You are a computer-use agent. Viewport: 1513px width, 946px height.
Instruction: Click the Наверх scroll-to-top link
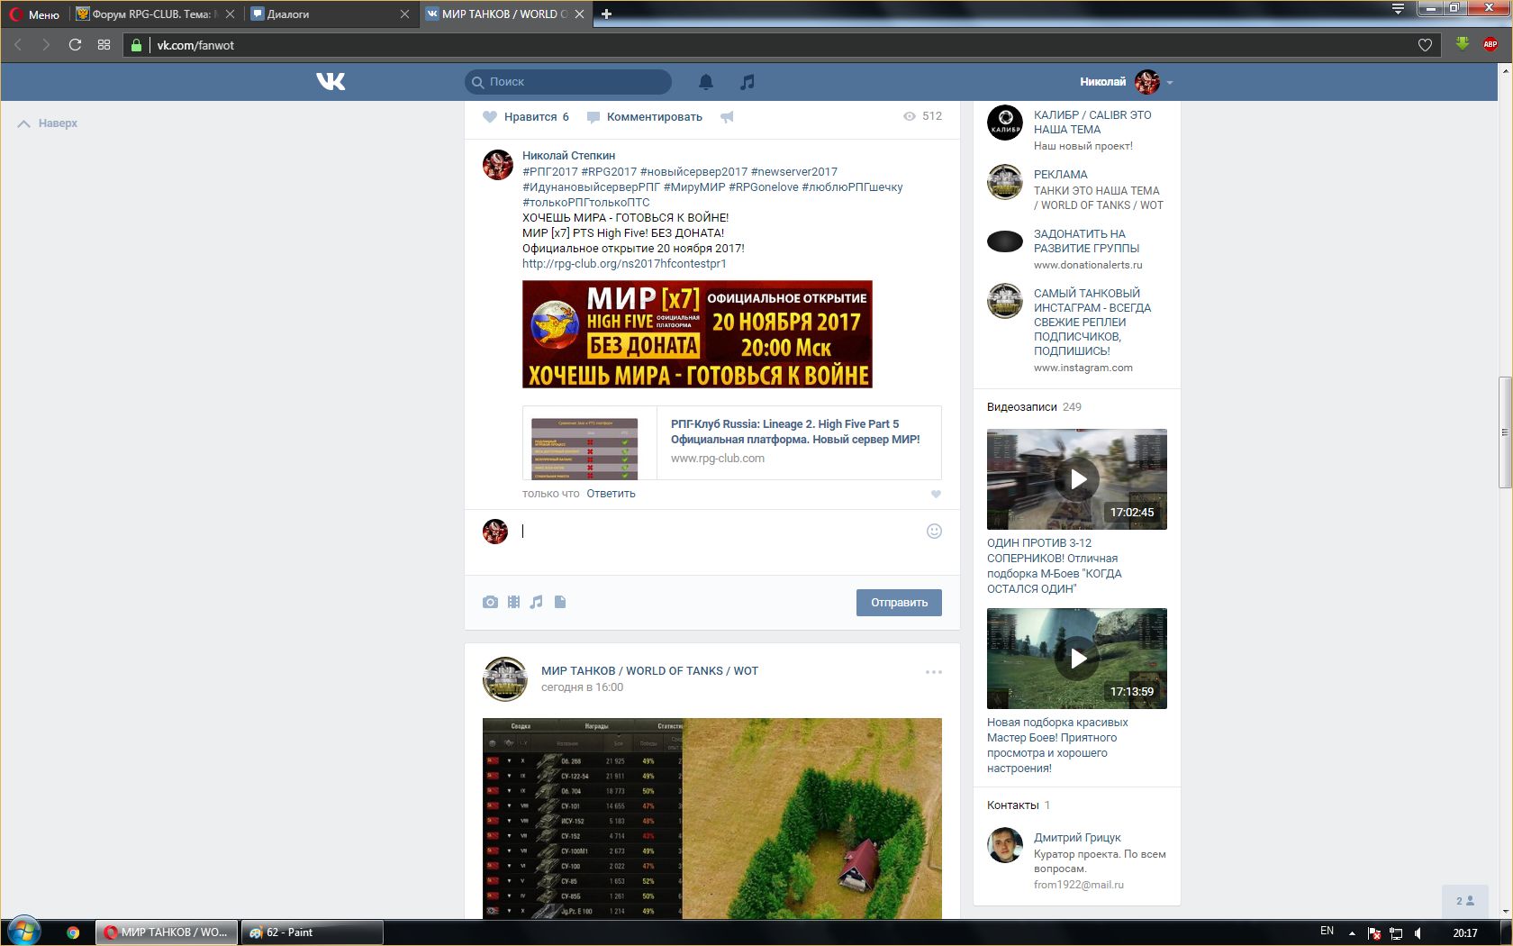(x=48, y=123)
